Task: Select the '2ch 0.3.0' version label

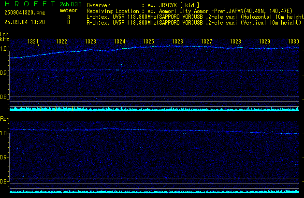Action: [71, 4]
